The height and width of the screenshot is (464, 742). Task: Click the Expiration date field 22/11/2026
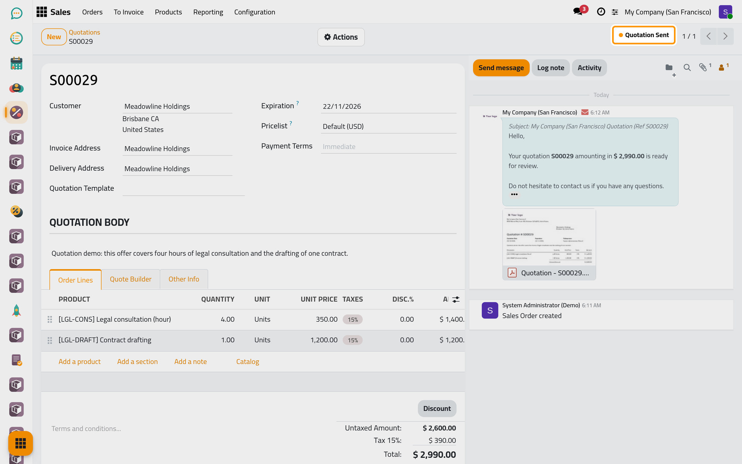(388, 106)
